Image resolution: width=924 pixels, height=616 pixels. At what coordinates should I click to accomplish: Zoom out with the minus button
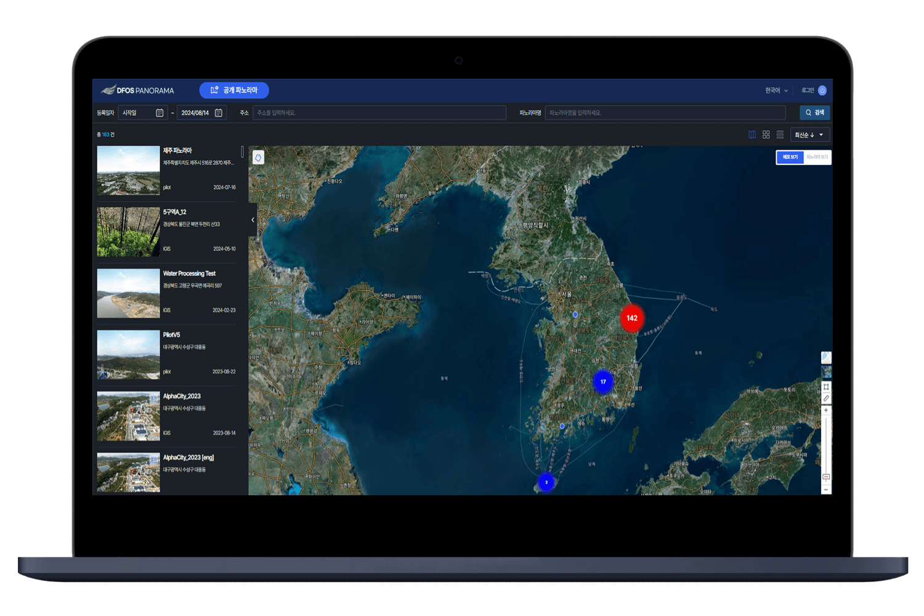(x=826, y=490)
